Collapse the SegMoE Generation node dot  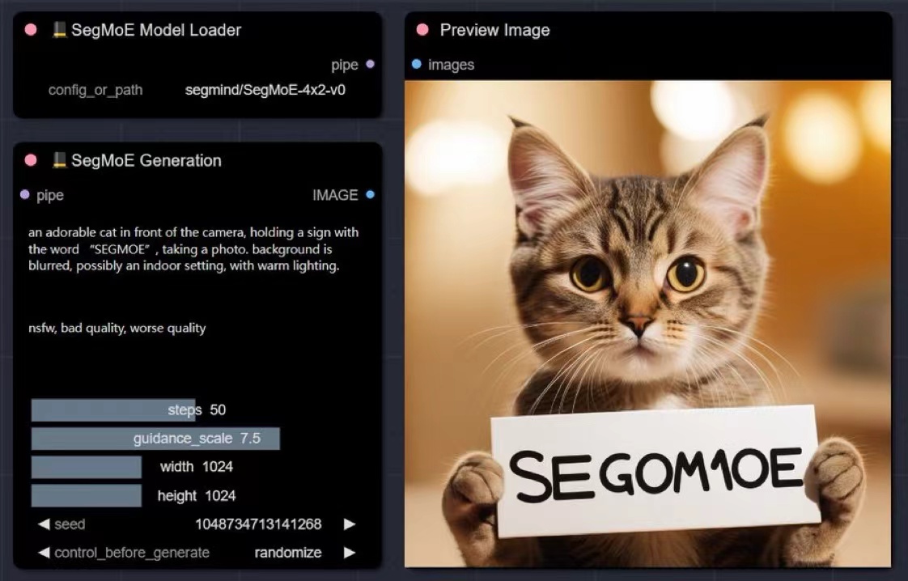tap(32, 160)
